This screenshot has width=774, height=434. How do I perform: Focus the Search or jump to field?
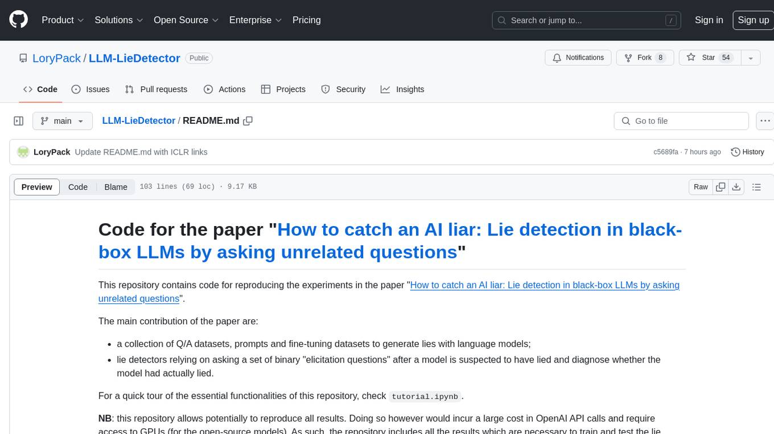pos(587,20)
